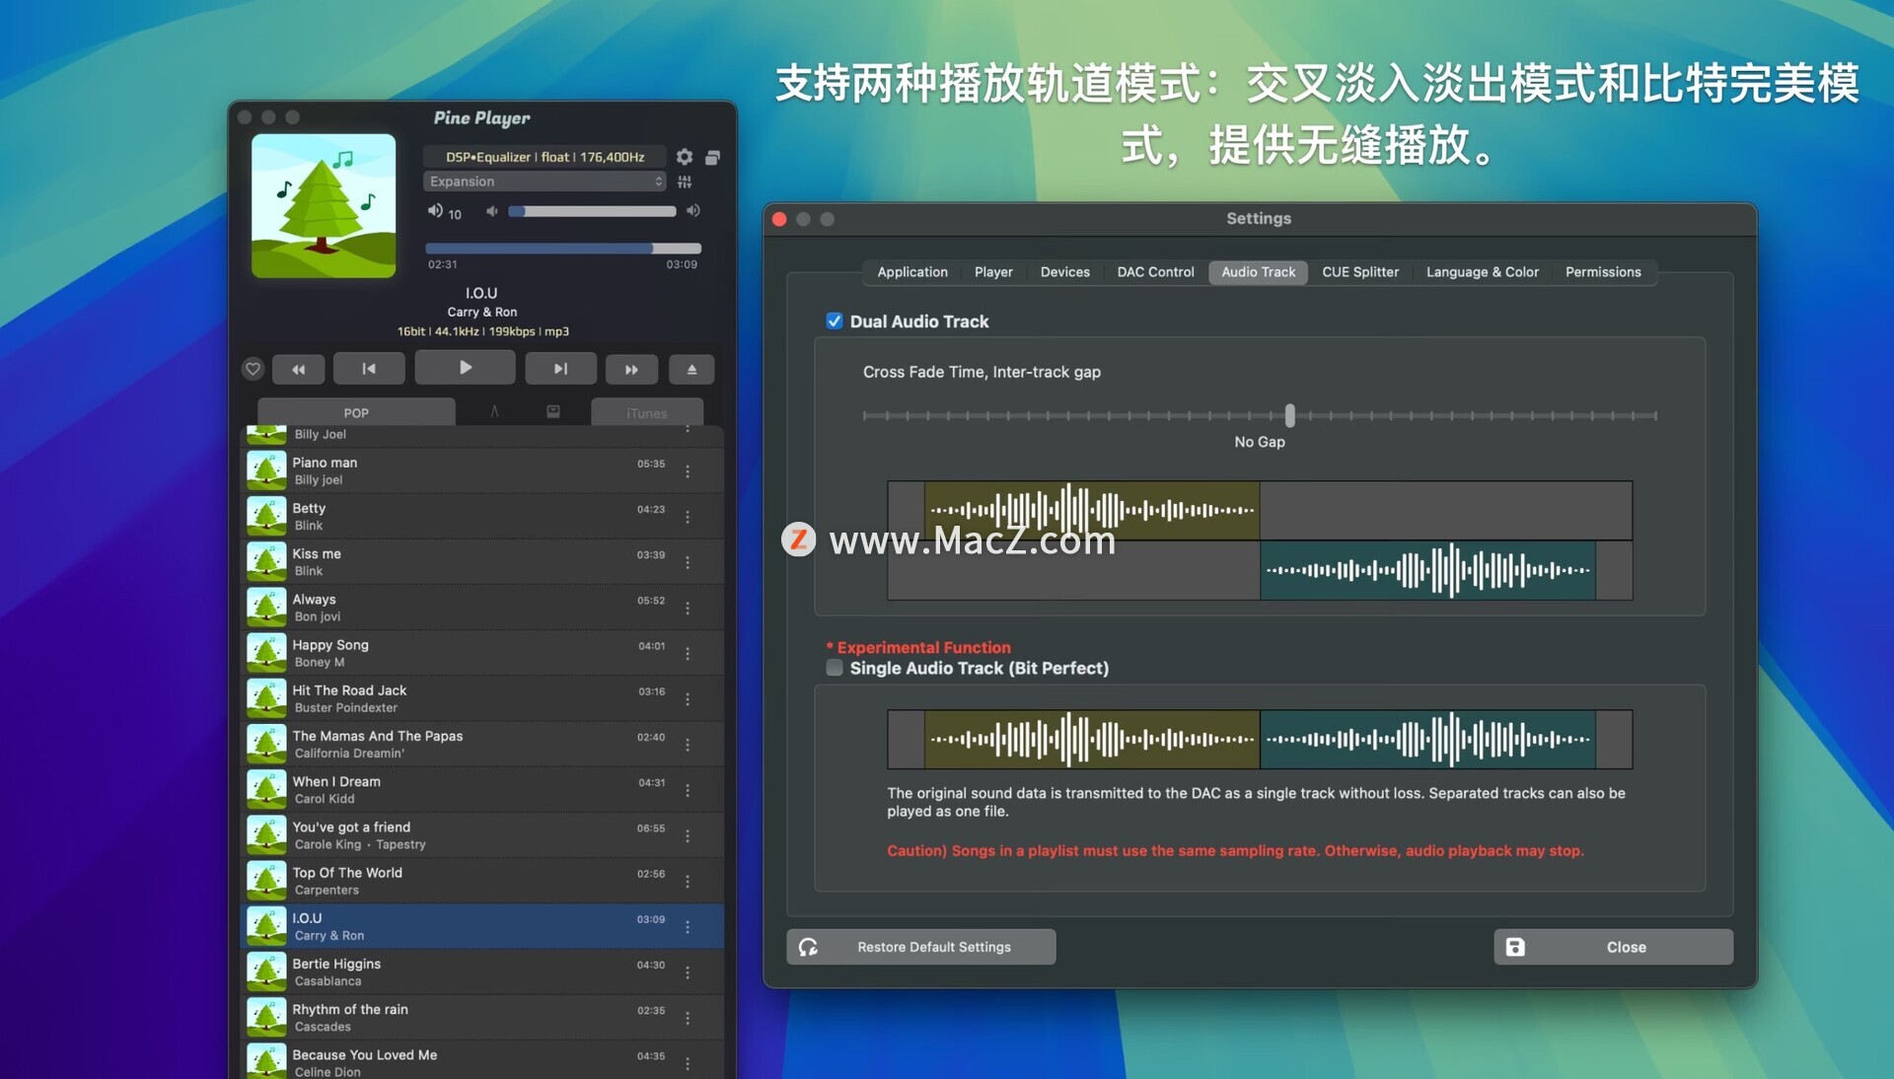Click the mini-player window icon
The width and height of the screenshot is (1894, 1079).
pos(713,157)
